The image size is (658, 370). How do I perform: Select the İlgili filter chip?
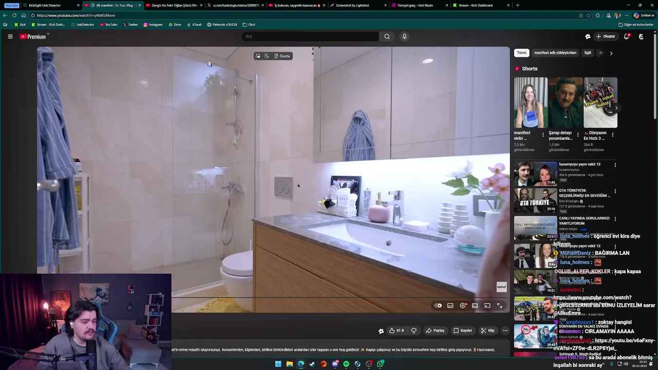click(x=588, y=53)
